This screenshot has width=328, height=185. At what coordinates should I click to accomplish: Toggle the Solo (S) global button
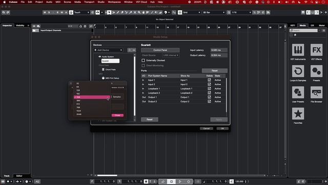49,12
